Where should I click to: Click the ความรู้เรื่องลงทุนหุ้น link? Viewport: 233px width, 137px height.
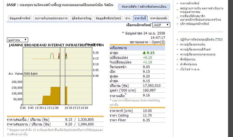point(193,44)
